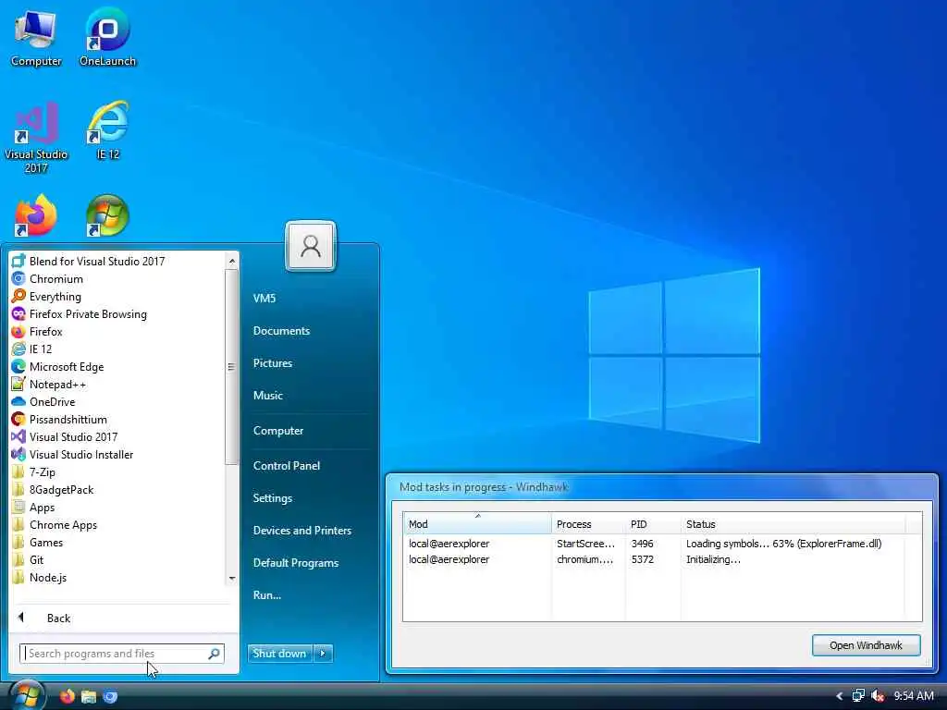
Task: Click the Shut down button
Action: coord(279,654)
